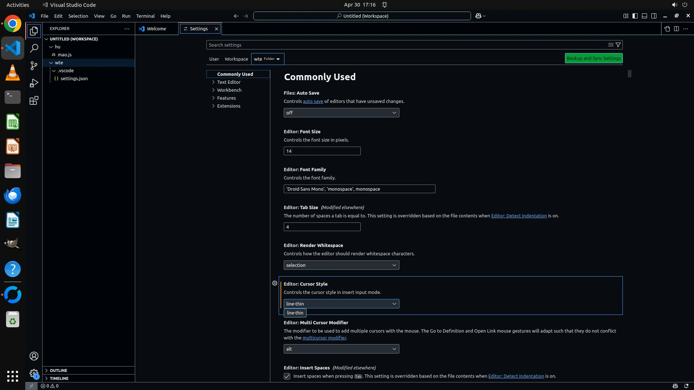This screenshot has width=694, height=390.
Task: Click the settings filter funnel icon
Action: click(618, 45)
